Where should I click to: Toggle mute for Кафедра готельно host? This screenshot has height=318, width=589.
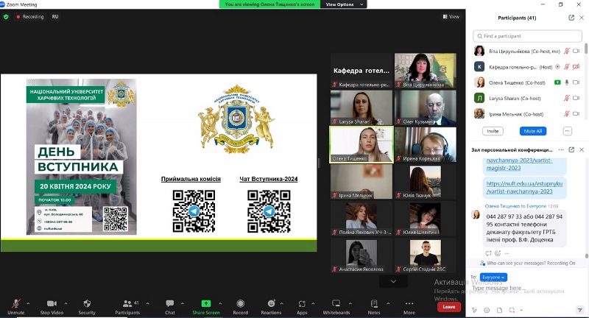pyautogui.click(x=567, y=67)
